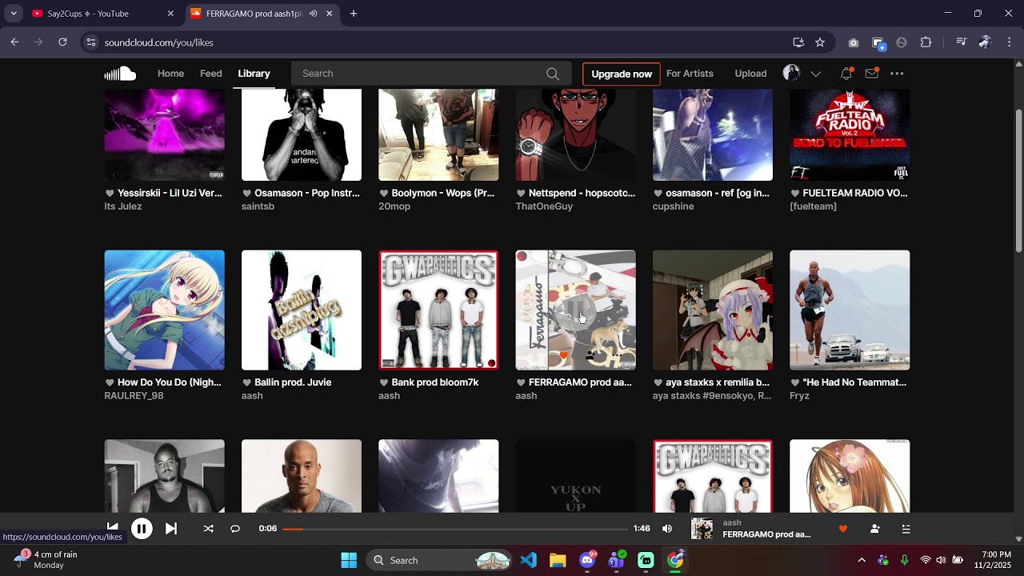Screen dimensions: 1024x576
Task: Open File Explorer from taskbar
Action: pos(558,560)
